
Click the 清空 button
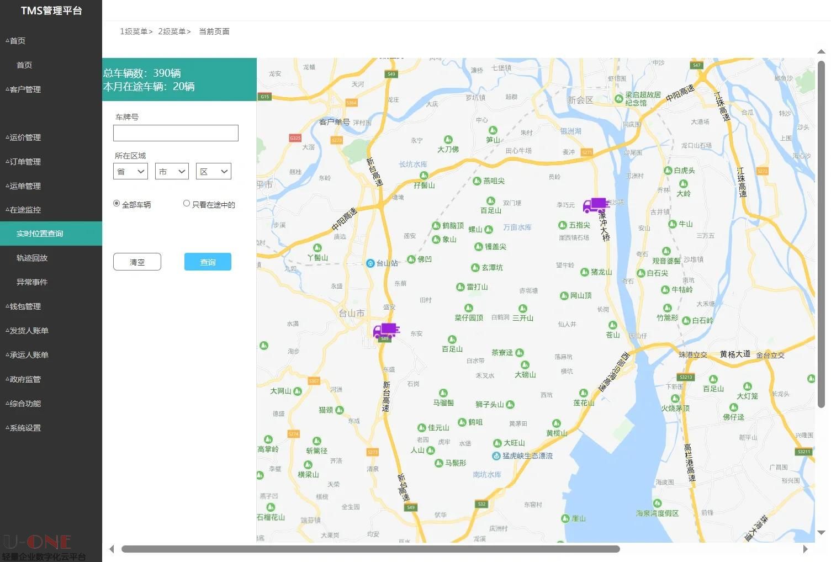pyautogui.click(x=137, y=262)
